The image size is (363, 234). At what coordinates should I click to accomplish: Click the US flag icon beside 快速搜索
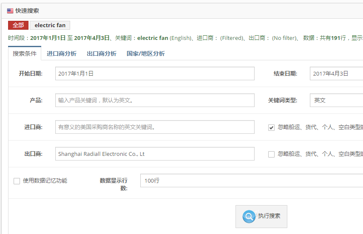pyautogui.click(x=10, y=11)
